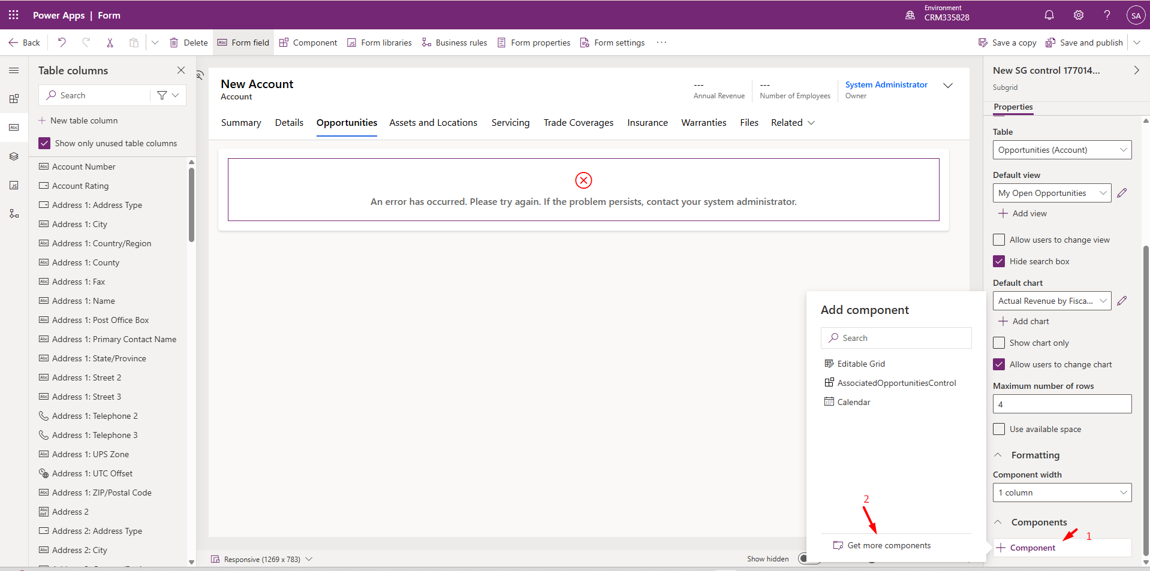1150x571 pixels.
Task: Click the Undo icon in the toolbar
Action: [62, 43]
